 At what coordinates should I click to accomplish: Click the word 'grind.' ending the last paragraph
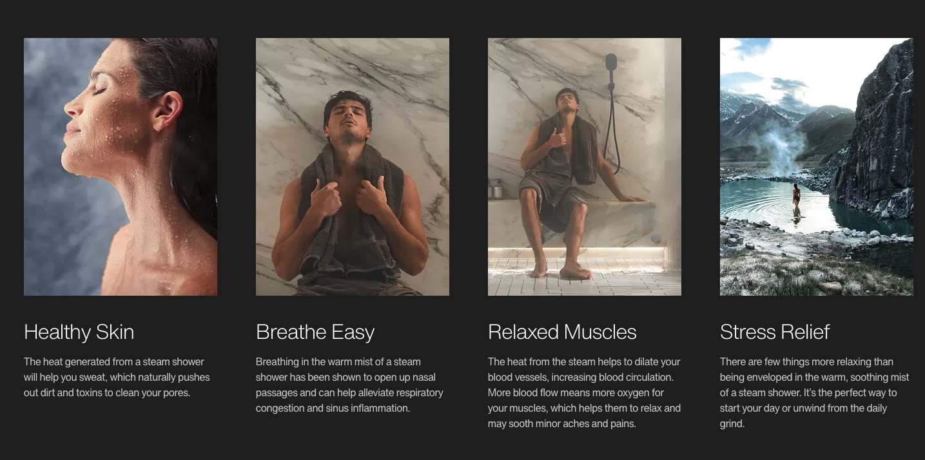(732, 424)
